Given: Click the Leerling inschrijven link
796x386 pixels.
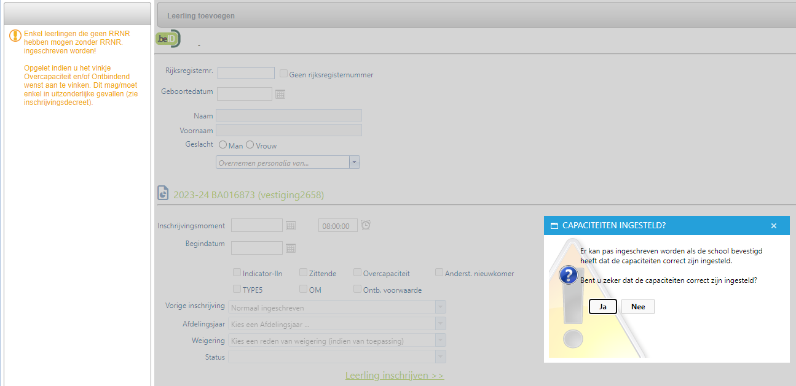Looking at the screenshot, I should 395,376.
